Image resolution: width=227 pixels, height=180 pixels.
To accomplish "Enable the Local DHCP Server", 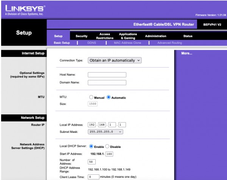I will click(x=91, y=146).
